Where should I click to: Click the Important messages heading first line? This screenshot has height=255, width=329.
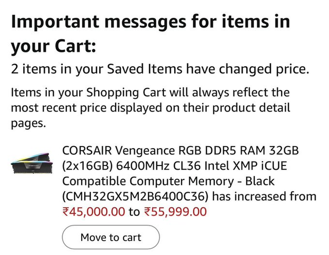pos(150,22)
